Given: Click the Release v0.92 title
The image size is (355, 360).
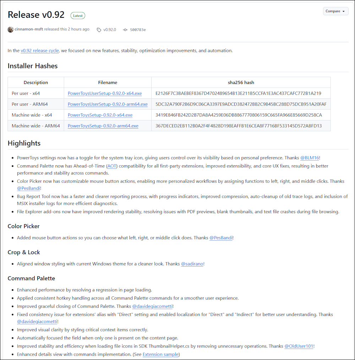Looking at the screenshot, I should point(36,15).
